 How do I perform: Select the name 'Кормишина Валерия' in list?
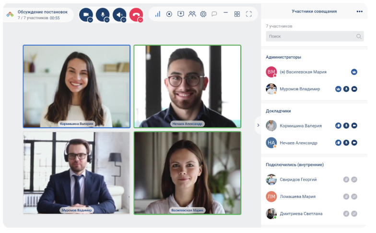point(301,126)
